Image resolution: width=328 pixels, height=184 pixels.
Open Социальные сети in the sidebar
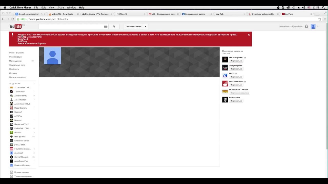pyautogui.click(x=17, y=65)
